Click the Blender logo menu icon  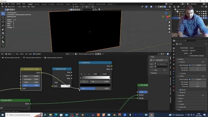(x=2, y=4)
